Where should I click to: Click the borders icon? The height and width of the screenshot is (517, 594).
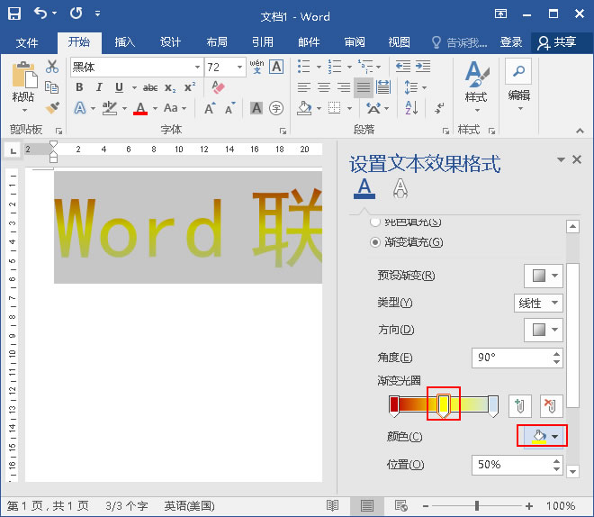pos(334,108)
